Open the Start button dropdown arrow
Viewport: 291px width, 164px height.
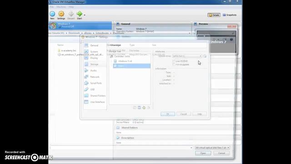85,15
